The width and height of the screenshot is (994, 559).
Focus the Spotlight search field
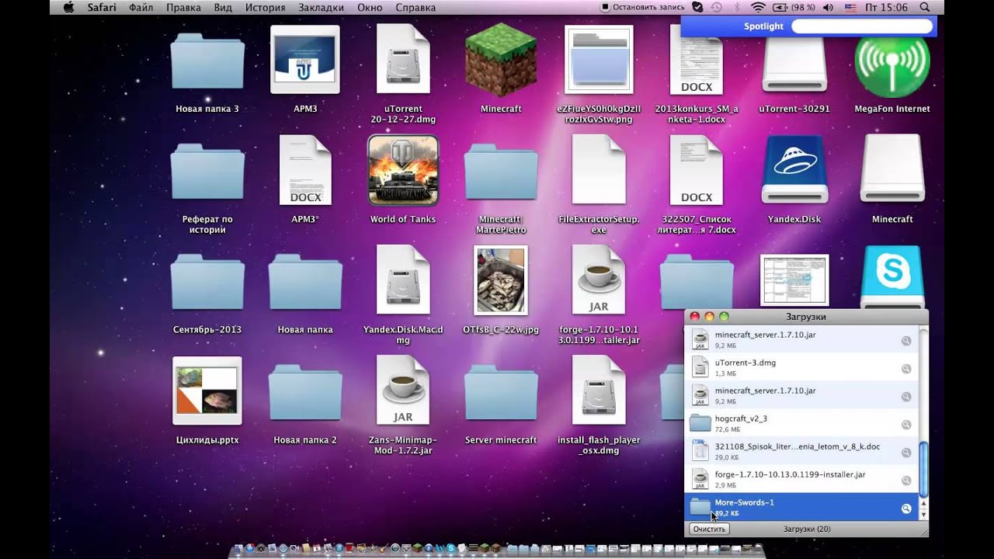pos(861,26)
